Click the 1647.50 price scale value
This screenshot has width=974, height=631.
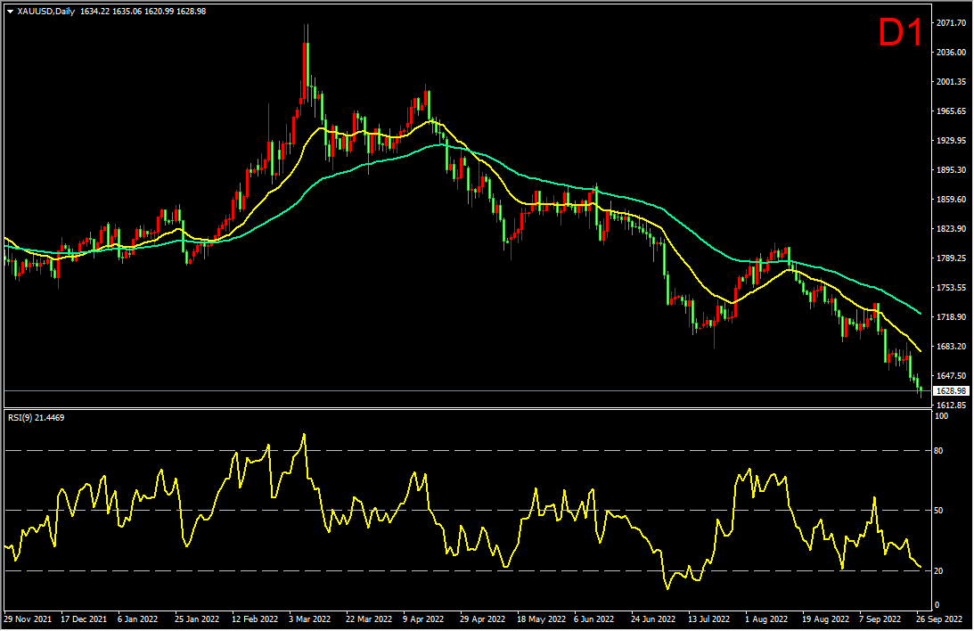click(x=951, y=376)
